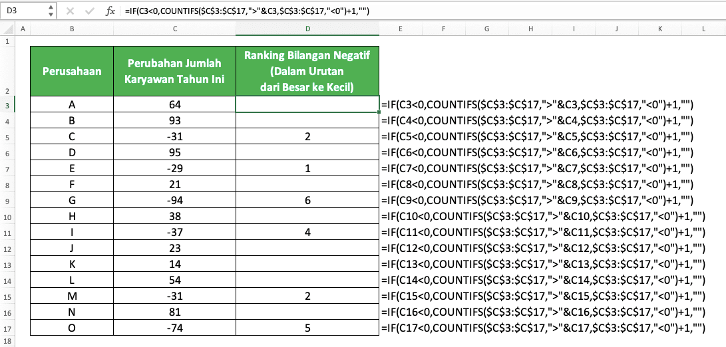Screen dimensions: 726x347
Task: Click ranking cell 2 in company M row
Action: point(307,296)
